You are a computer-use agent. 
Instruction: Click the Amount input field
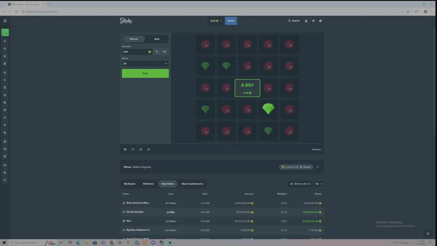pyautogui.click(x=137, y=52)
